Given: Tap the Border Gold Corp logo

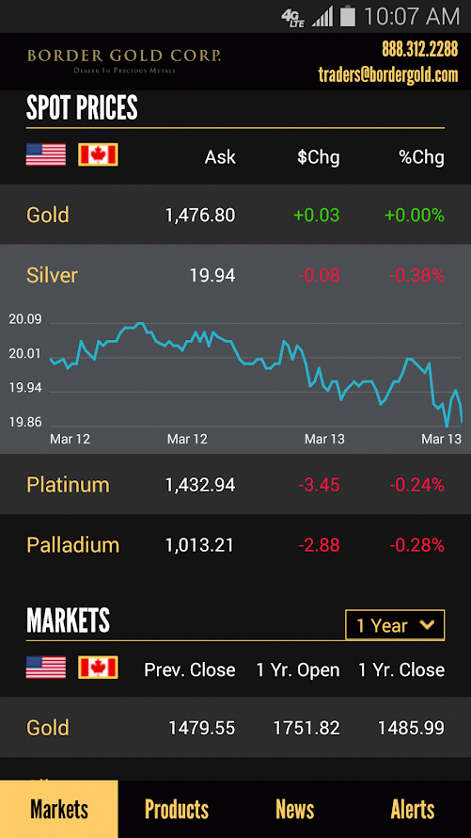Looking at the screenshot, I should pos(124,59).
